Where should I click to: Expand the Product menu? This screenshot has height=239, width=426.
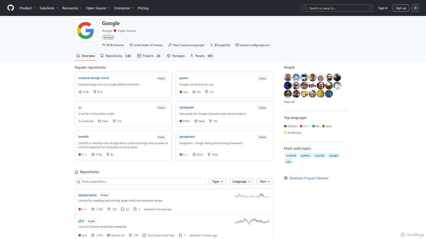[x=28, y=8]
